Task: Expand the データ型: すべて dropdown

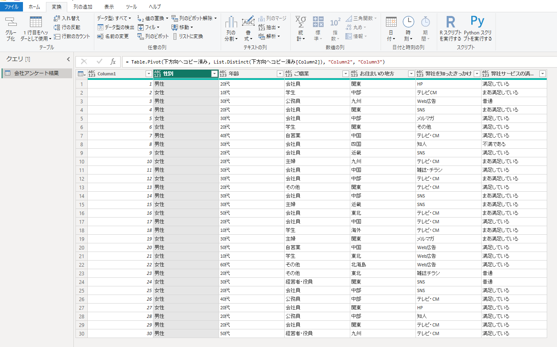Action: tap(114, 18)
